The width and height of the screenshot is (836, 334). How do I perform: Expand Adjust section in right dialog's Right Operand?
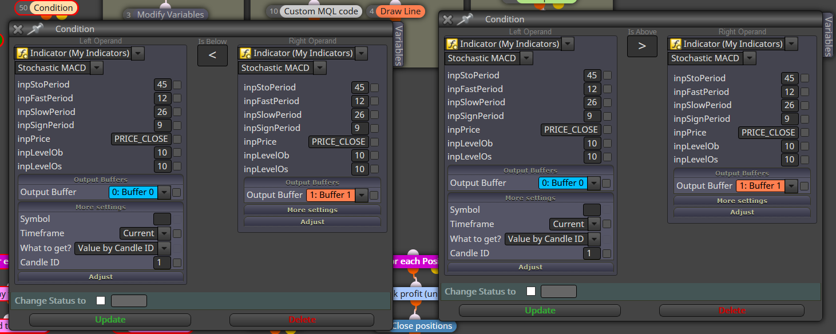(x=742, y=212)
